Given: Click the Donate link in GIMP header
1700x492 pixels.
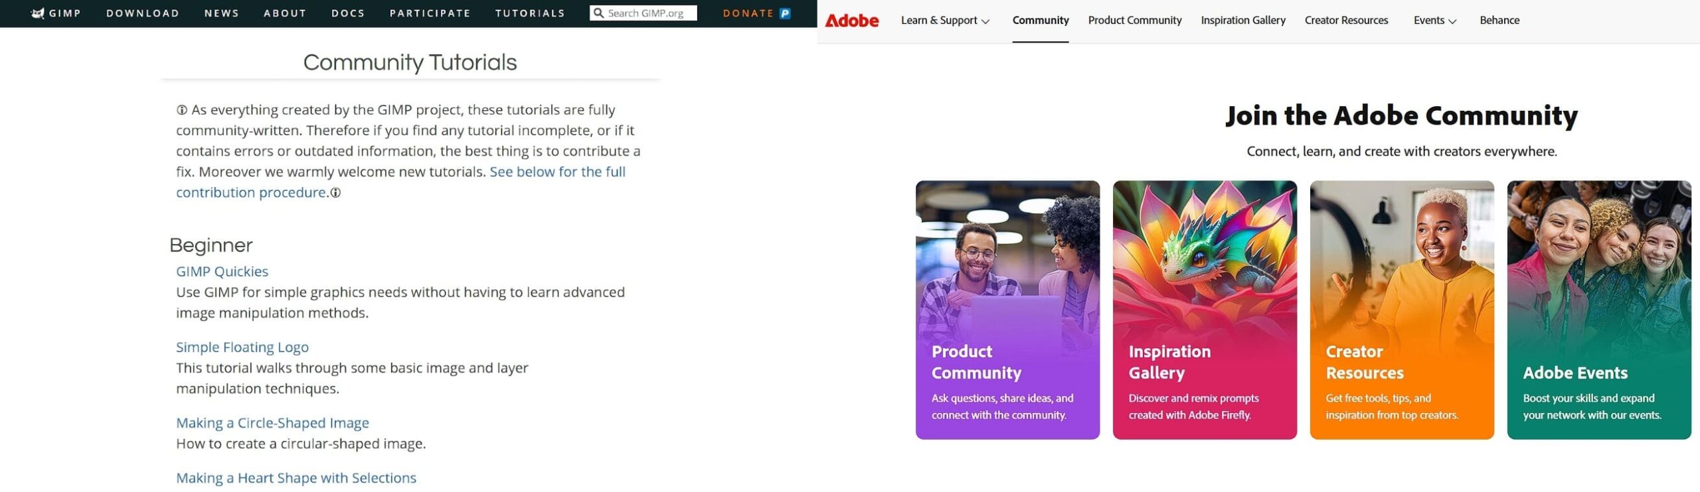Looking at the screenshot, I should click(x=748, y=13).
